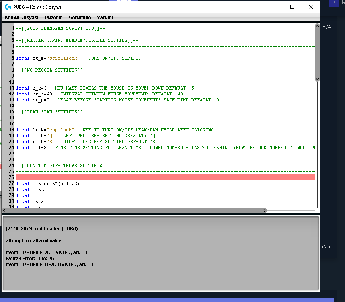Click DON'T MODIFY THESE SETTINGS comment

tap(64, 166)
